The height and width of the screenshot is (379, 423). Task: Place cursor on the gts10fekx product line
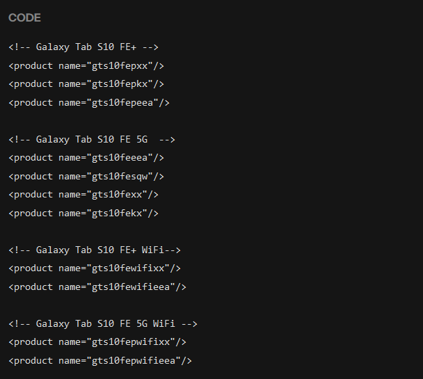[x=83, y=213]
